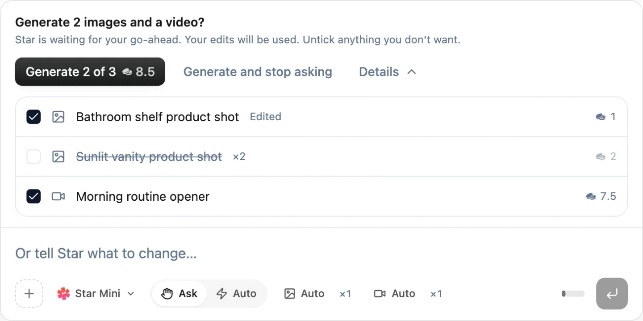Viewport: 643px width, 321px height.
Task: Open the video Auto settings
Action: 395,294
